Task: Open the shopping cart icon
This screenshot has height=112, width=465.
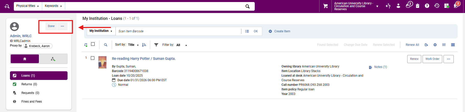Action: 325,6
